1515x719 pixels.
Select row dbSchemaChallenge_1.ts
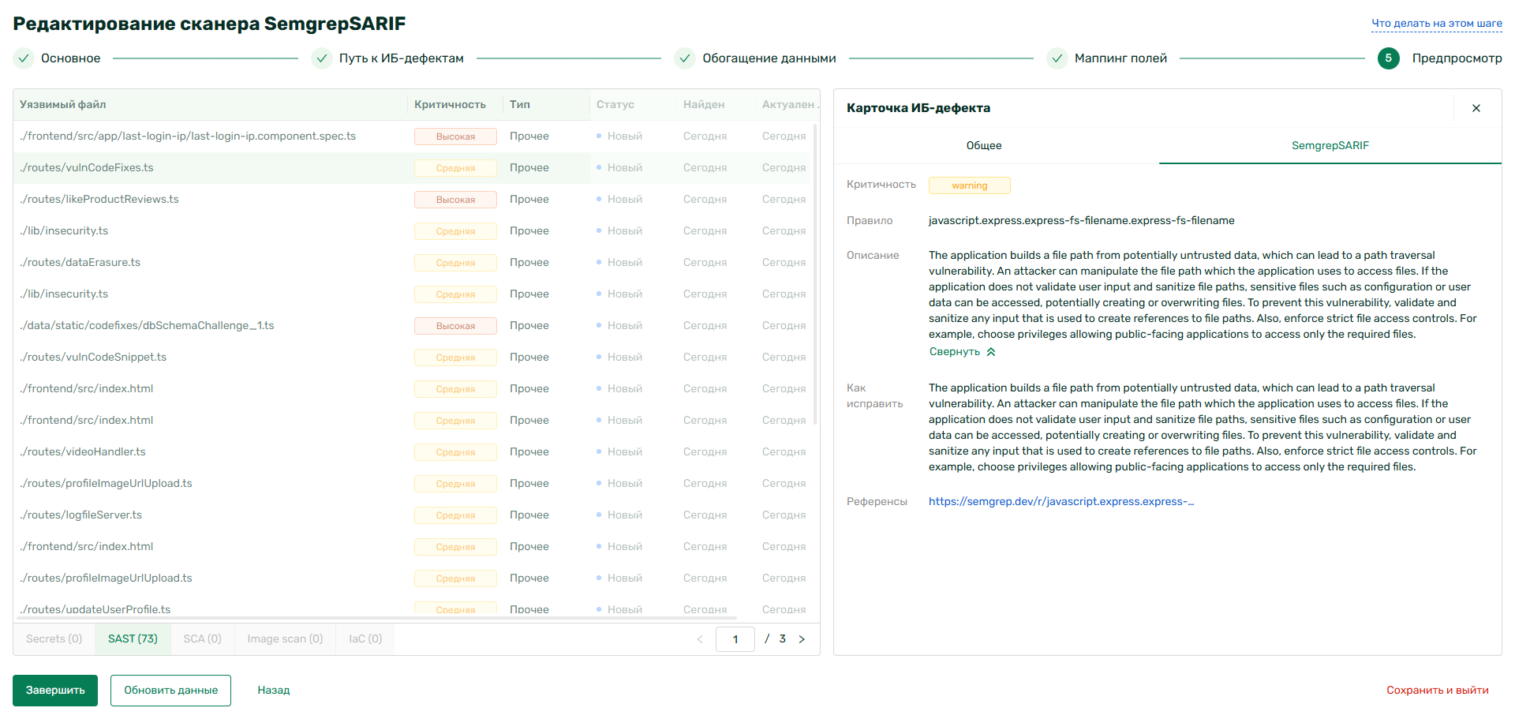tap(413, 326)
